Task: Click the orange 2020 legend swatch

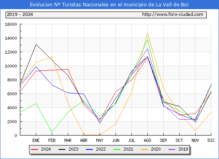Action: click(145, 149)
